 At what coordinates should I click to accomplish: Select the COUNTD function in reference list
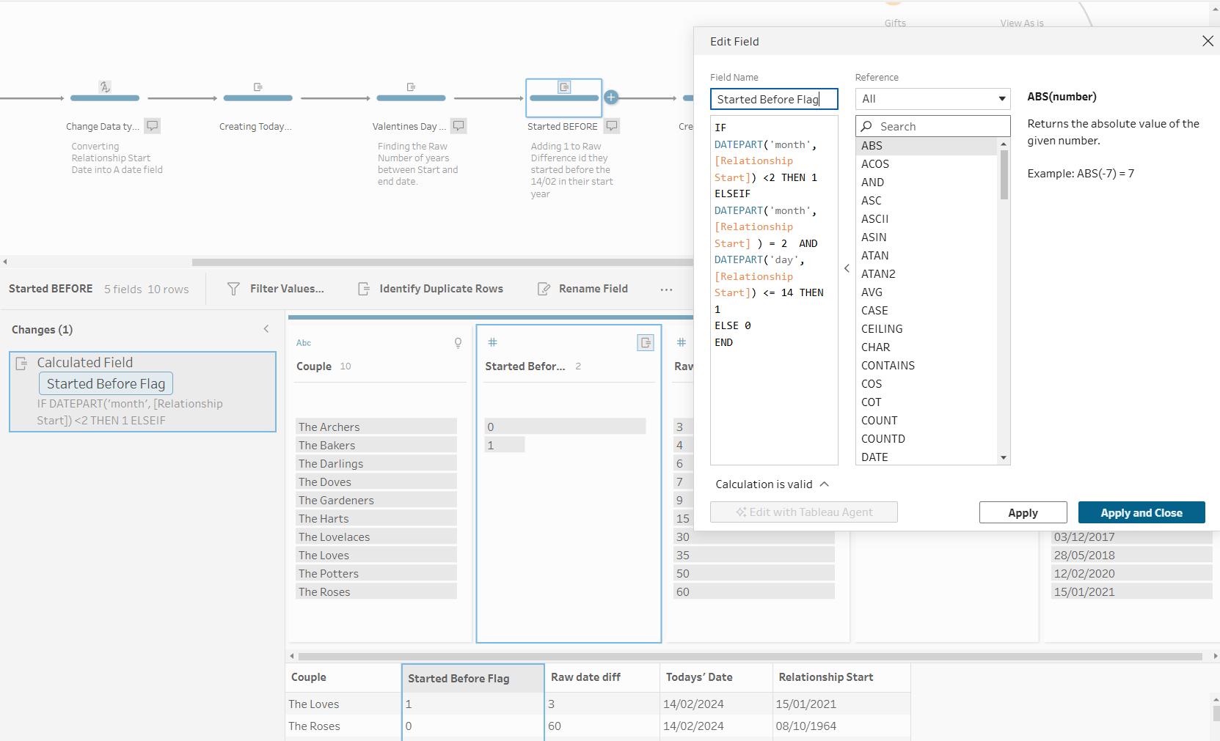[x=883, y=438]
